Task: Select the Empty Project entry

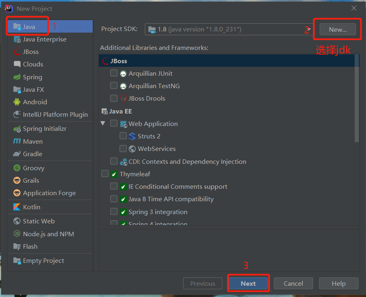Action: (50, 261)
